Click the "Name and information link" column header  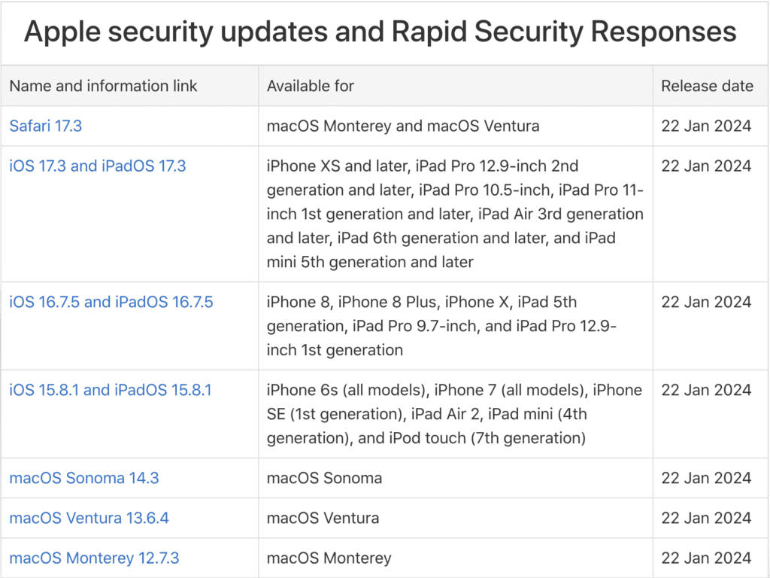click(103, 86)
